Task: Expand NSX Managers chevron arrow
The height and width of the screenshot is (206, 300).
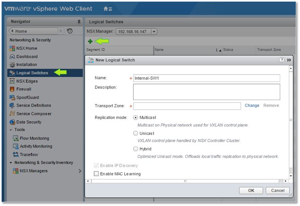Action: [80, 171]
